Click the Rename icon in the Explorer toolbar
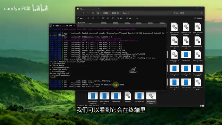 [x=103, y=18]
